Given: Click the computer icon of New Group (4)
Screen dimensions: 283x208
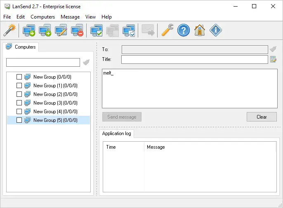Looking at the screenshot, I should pyautogui.click(x=27, y=111).
